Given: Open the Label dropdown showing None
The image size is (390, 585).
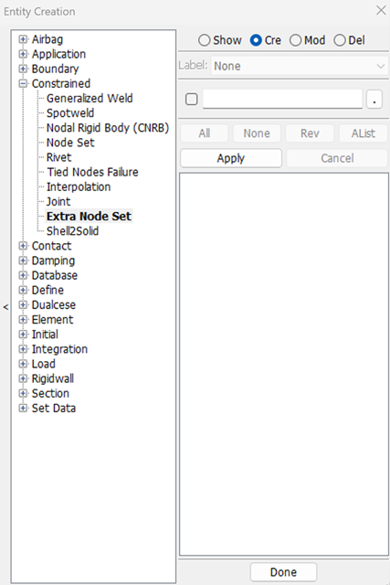Looking at the screenshot, I should pos(300,66).
